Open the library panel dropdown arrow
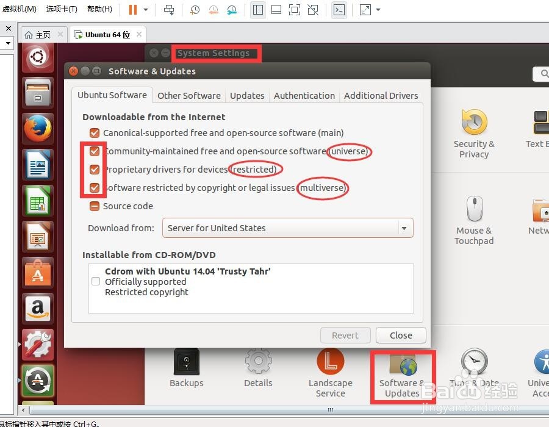 [8, 43]
